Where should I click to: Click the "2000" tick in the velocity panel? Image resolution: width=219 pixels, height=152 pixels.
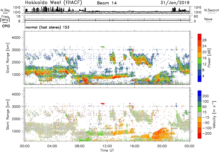click(x=16, y=119)
